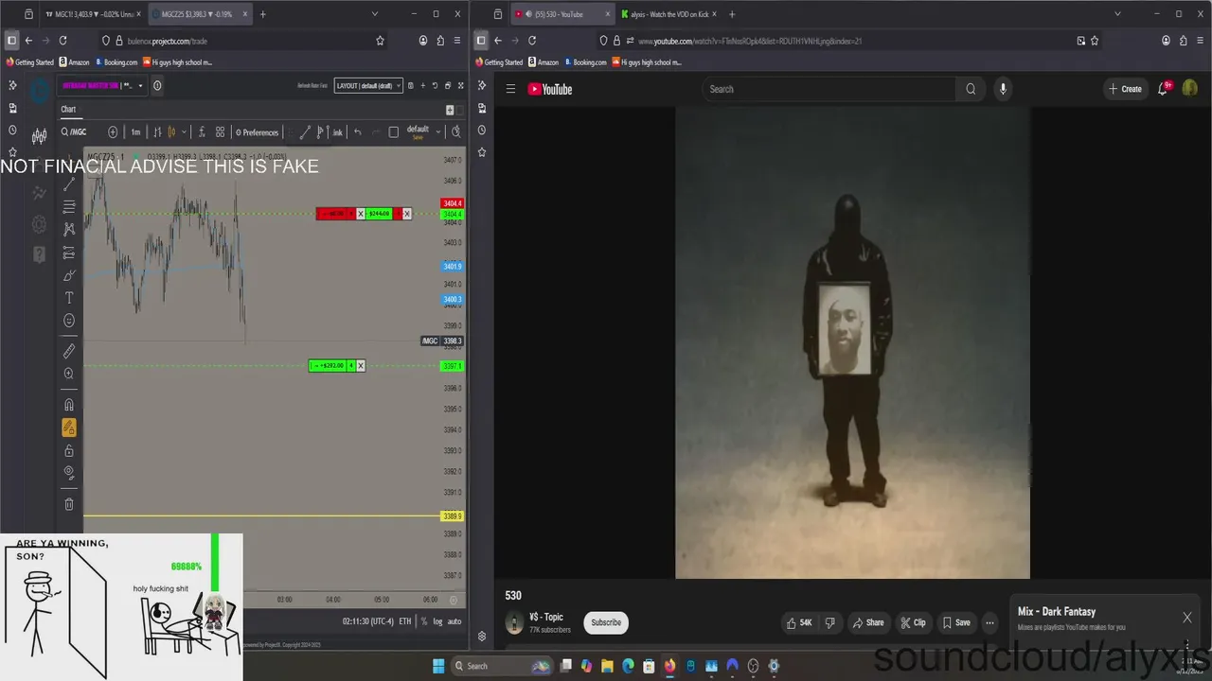Image resolution: width=1212 pixels, height=681 pixels.
Task: Select the horizontal lines tool in drawing sidebar
Action: (x=69, y=207)
